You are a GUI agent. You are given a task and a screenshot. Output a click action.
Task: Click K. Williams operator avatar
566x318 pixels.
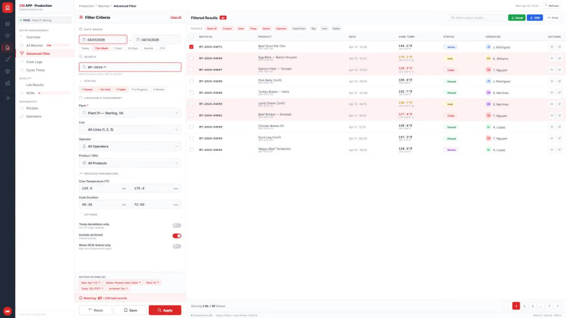point(488,58)
